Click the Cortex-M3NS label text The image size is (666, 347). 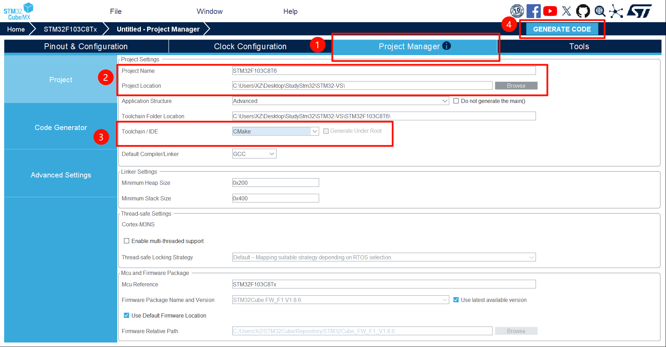pyautogui.click(x=138, y=224)
